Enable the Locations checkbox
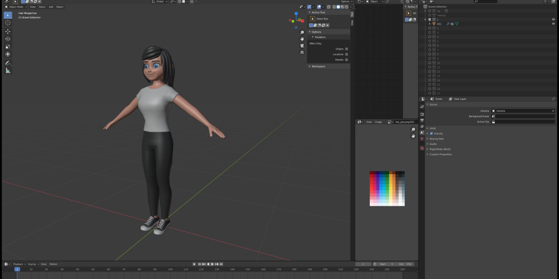 click(347, 54)
